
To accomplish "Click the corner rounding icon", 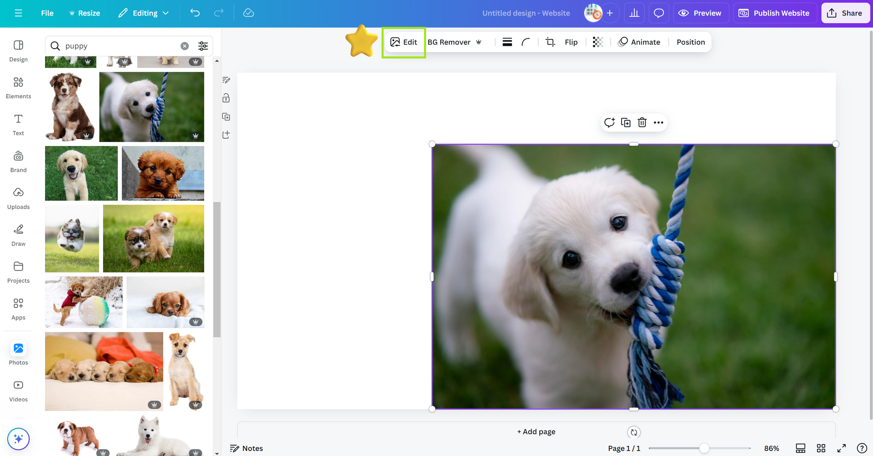I will [x=526, y=42].
